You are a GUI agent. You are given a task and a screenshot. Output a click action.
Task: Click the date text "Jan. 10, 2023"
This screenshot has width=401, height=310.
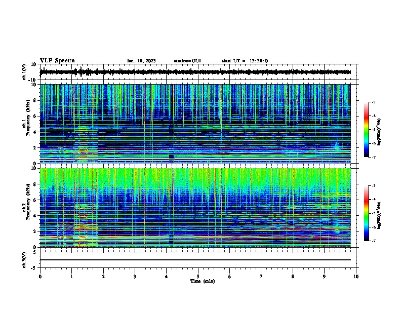(141, 61)
